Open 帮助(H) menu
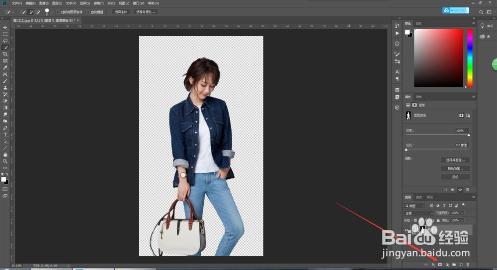This screenshot has height=270, width=497. click(154, 3)
